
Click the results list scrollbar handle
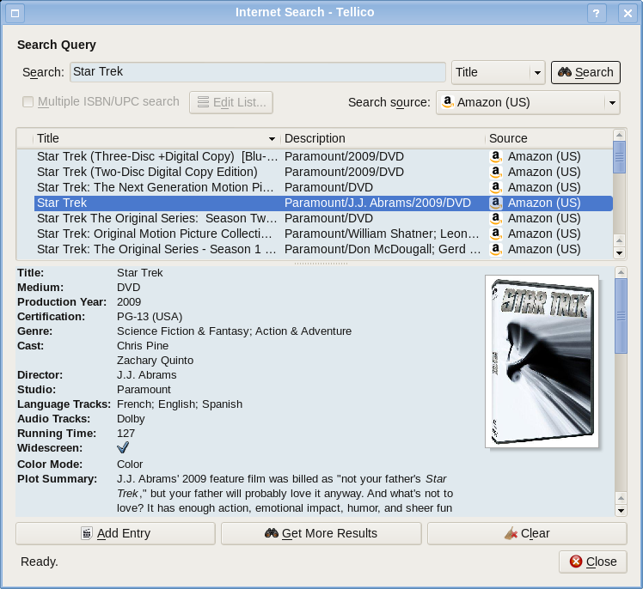pos(619,157)
